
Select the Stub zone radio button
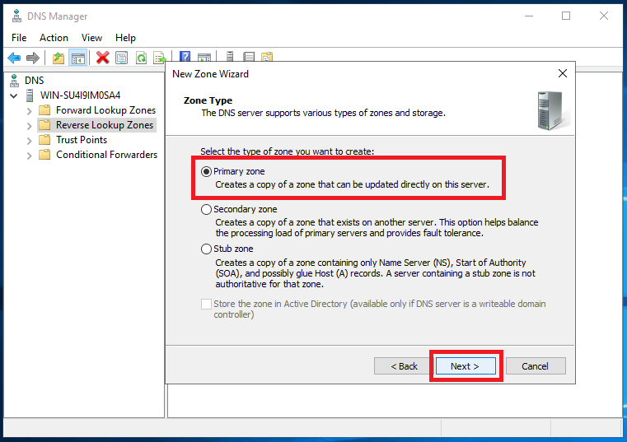tap(206, 249)
